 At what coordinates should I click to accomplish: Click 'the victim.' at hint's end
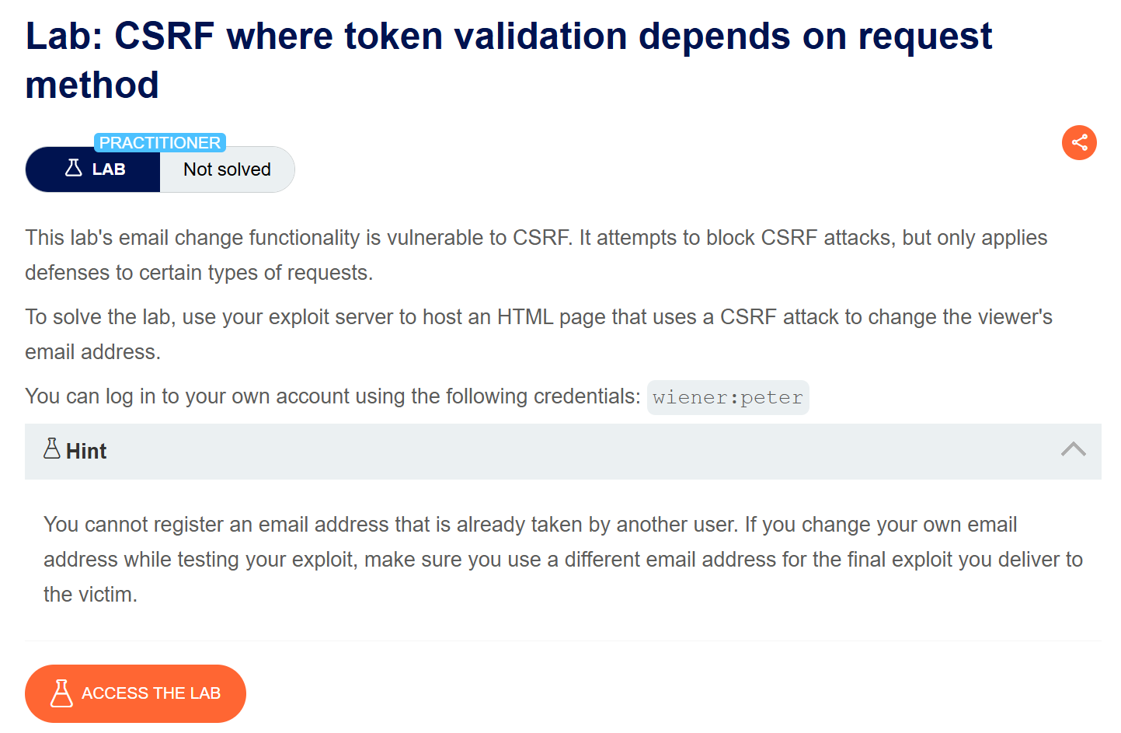coord(90,595)
